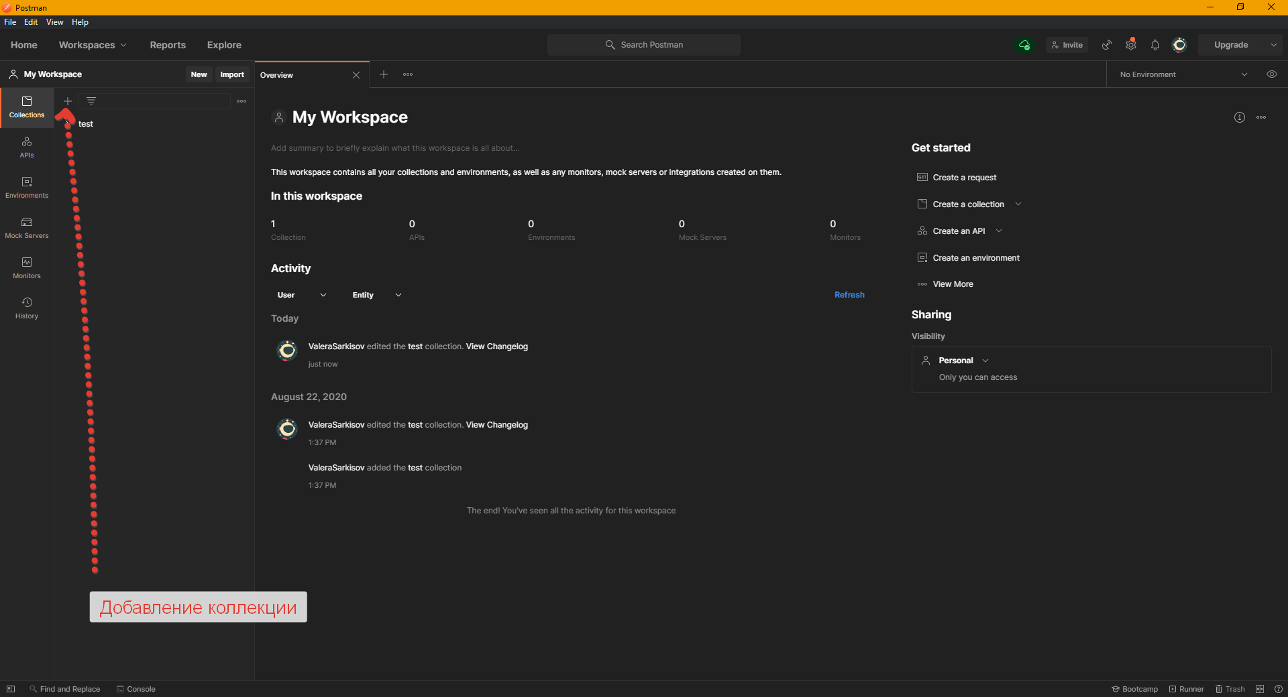Click the Import button
Screen dimensions: 1288x697
point(232,74)
